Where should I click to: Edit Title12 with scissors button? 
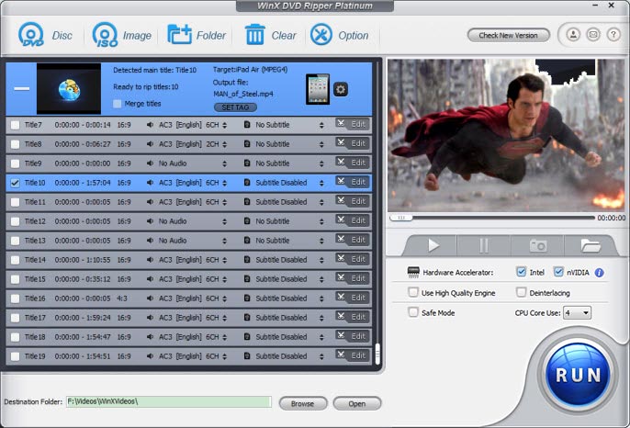click(353, 220)
